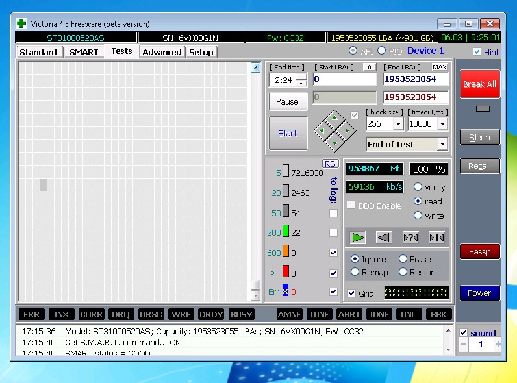
Task: Toggle log checkbox for 200 ms blocks
Action: click(333, 232)
